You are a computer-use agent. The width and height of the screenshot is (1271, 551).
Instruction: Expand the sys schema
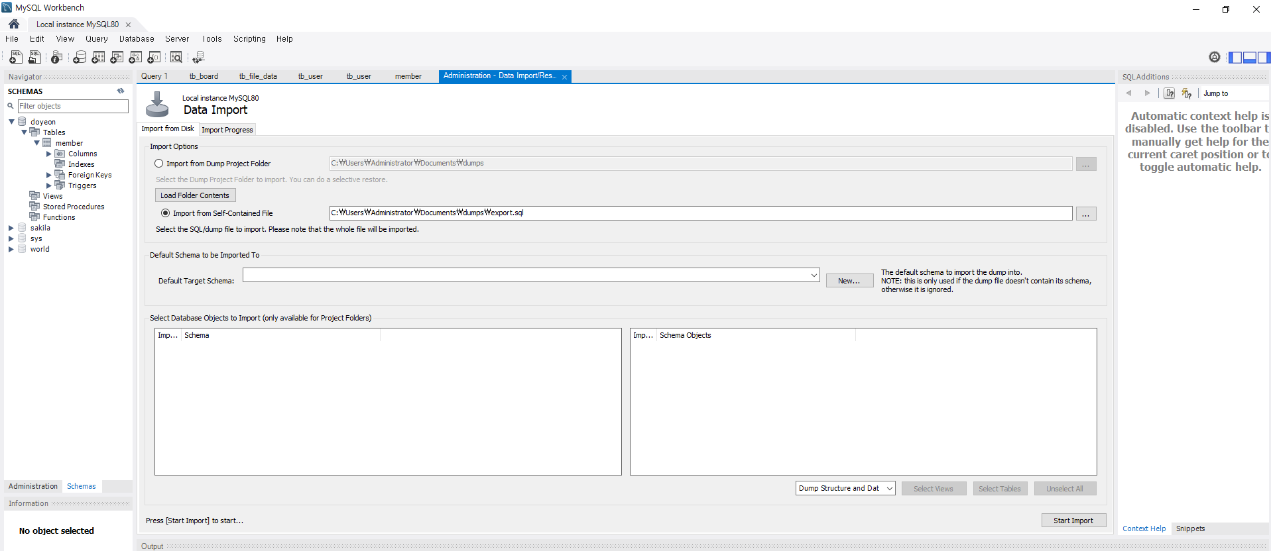11,238
